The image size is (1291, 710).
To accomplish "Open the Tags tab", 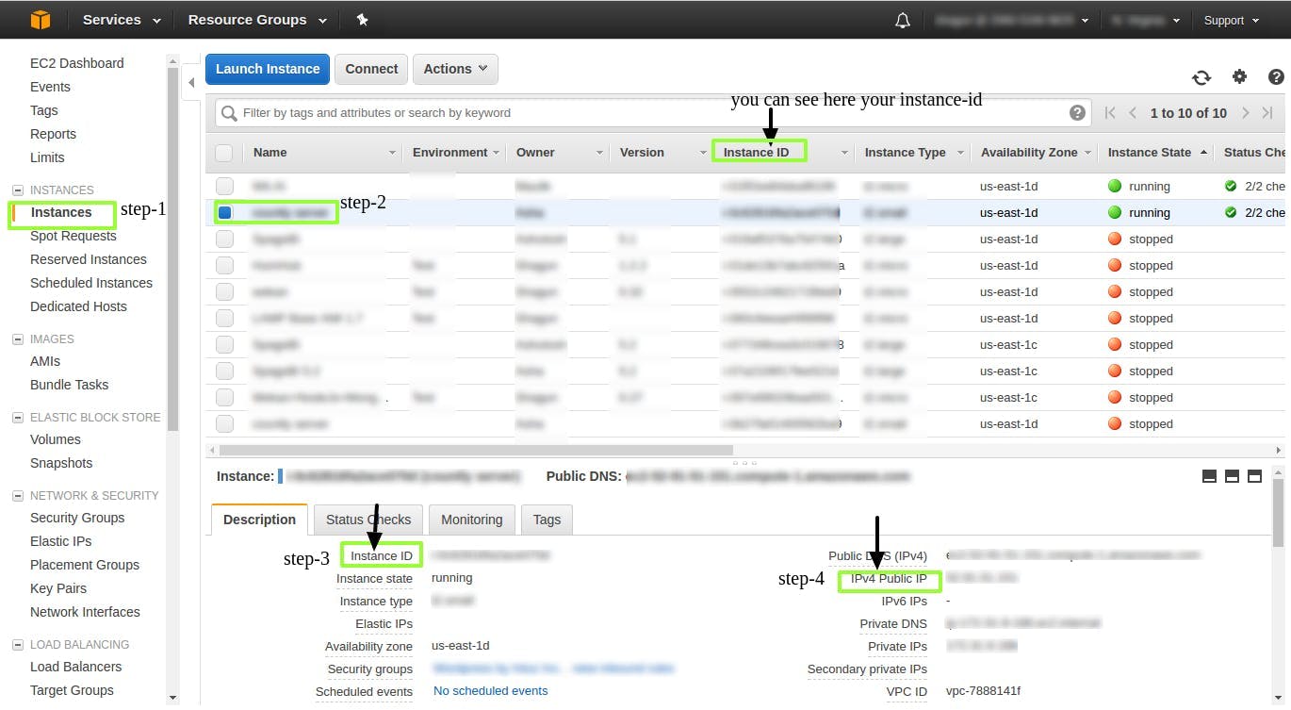I will click(x=547, y=520).
